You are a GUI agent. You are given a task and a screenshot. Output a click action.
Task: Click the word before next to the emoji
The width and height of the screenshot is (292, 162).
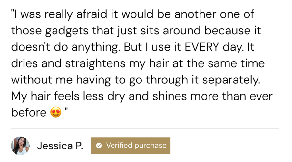[x=29, y=112]
